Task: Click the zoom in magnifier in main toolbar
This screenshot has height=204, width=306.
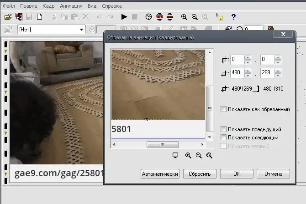Action: pos(184,17)
